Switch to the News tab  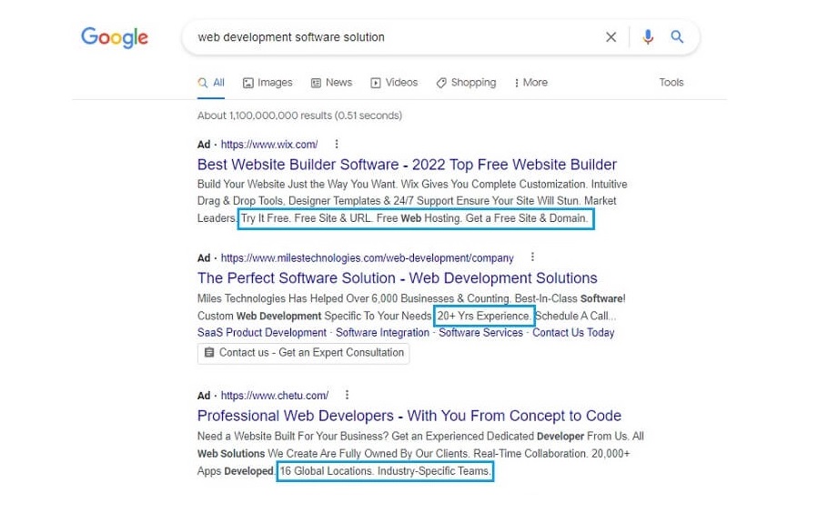331,83
